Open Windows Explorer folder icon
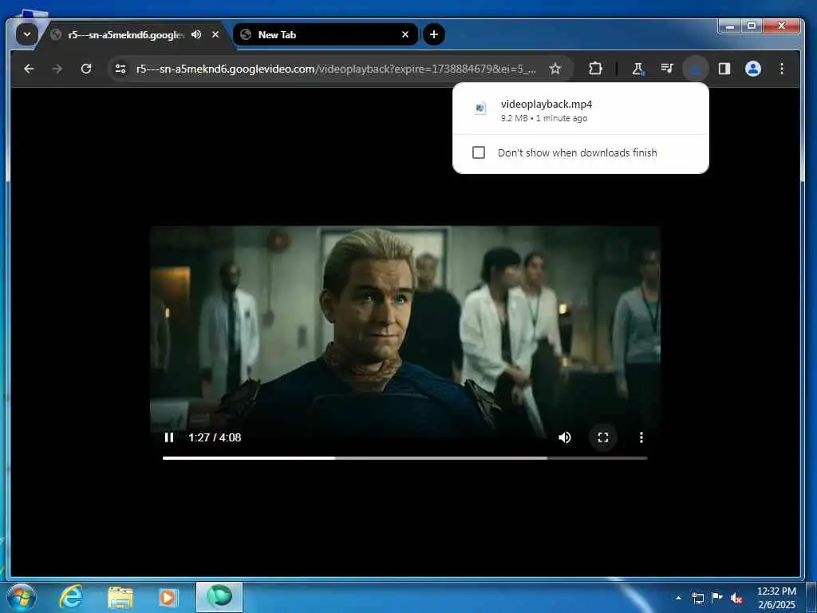Screen dimensions: 817x613 (x=120, y=597)
